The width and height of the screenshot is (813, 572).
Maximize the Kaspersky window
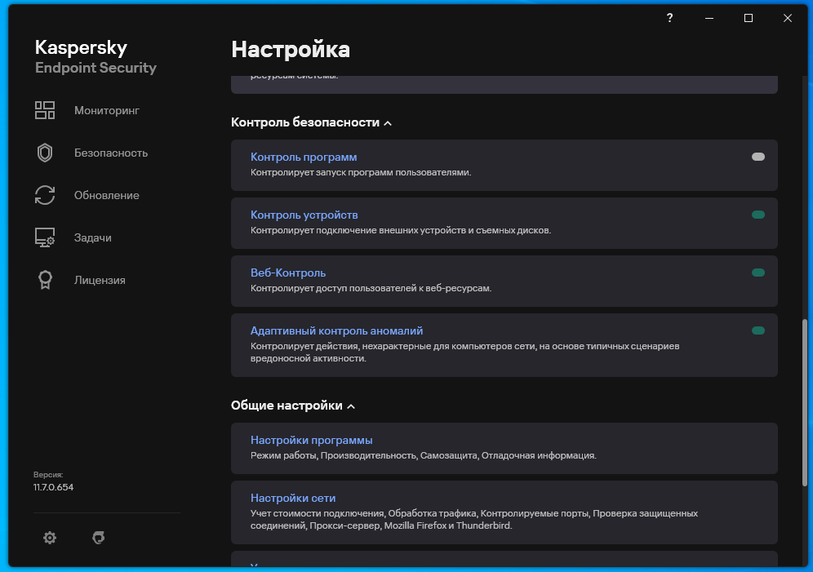click(x=749, y=18)
